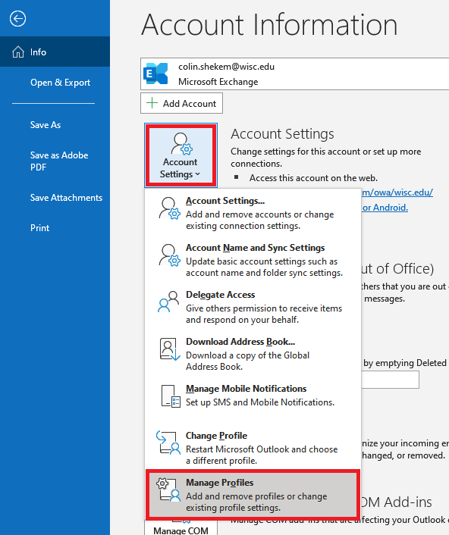Click the Account Settings... menu item icon
Screen dimensions: 449x535
coord(169,208)
